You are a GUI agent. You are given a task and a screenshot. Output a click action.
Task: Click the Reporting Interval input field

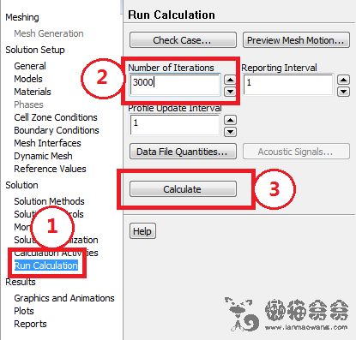point(288,85)
